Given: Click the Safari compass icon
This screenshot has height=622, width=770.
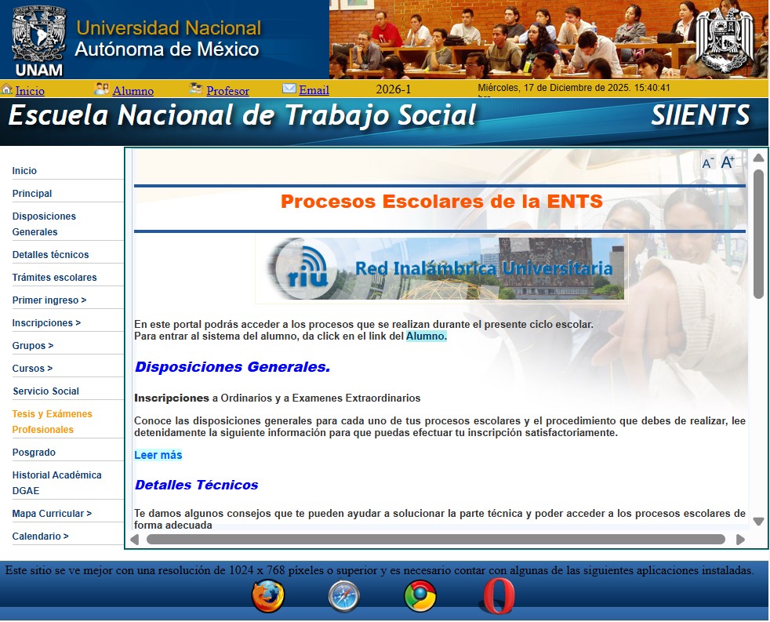Looking at the screenshot, I should point(343,596).
